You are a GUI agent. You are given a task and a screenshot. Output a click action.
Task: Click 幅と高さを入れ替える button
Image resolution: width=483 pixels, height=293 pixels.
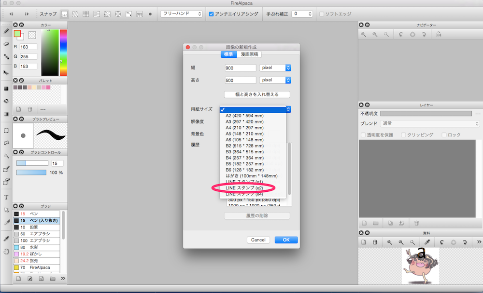(257, 94)
